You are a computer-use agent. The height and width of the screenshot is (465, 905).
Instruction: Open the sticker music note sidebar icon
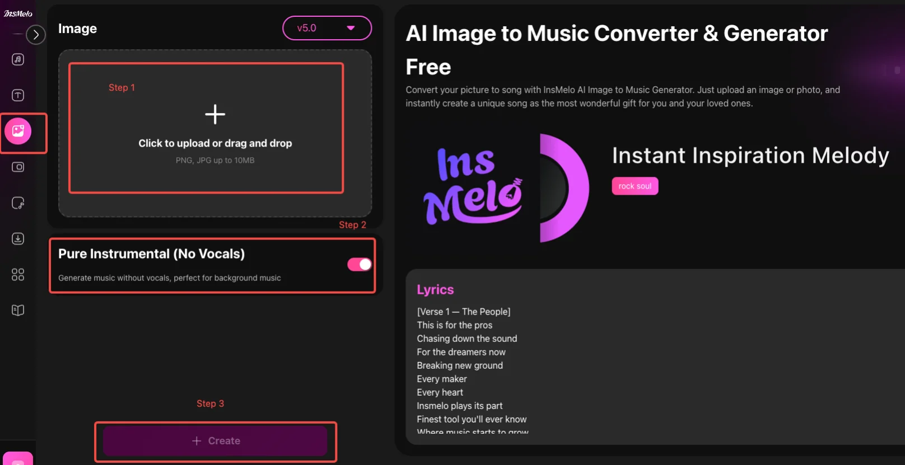(x=18, y=203)
